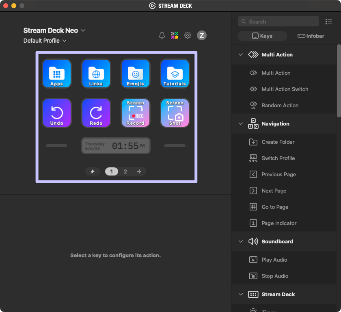The width and height of the screenshot is (341, 312).
Task: Click the notification bell icon
Action: [x=162, y=35]
